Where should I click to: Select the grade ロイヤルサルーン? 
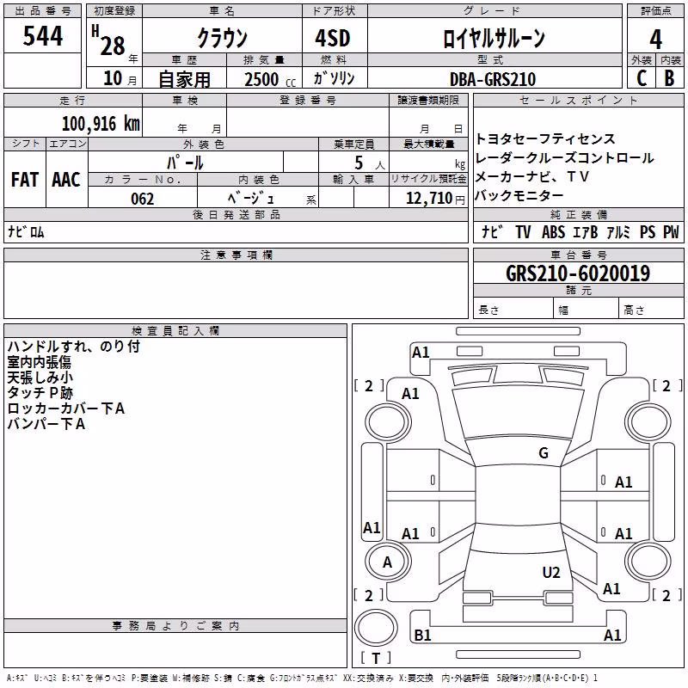tap(494, 38)
